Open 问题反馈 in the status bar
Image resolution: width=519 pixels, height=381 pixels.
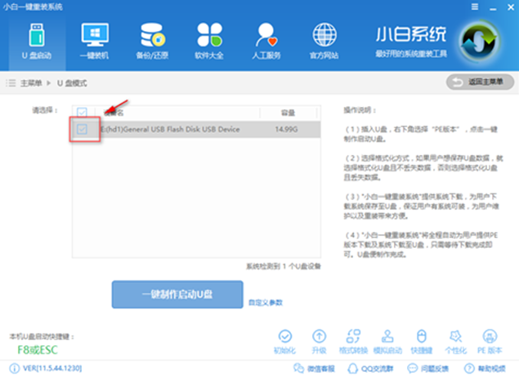[x=427, y=369]
